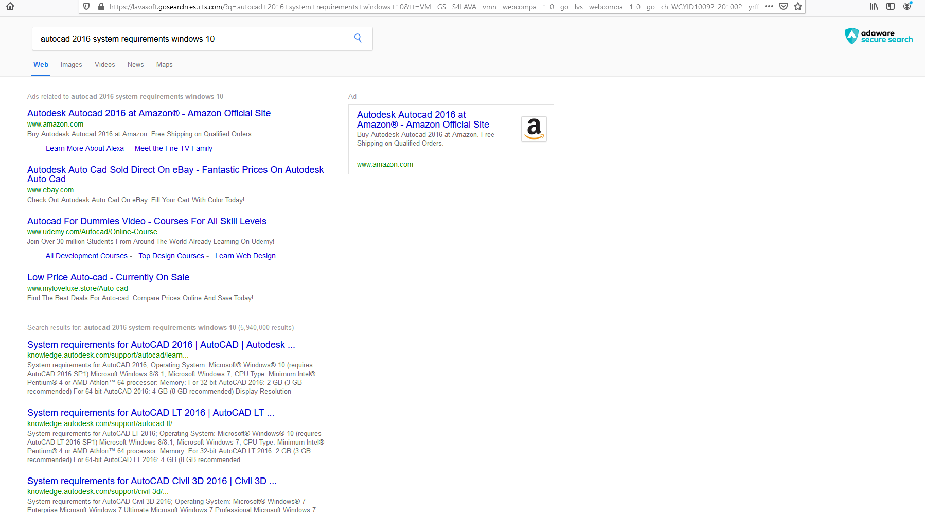Screen dimensions: 925x513
Task: Open the Maps tab
Action: pos(164,64)
